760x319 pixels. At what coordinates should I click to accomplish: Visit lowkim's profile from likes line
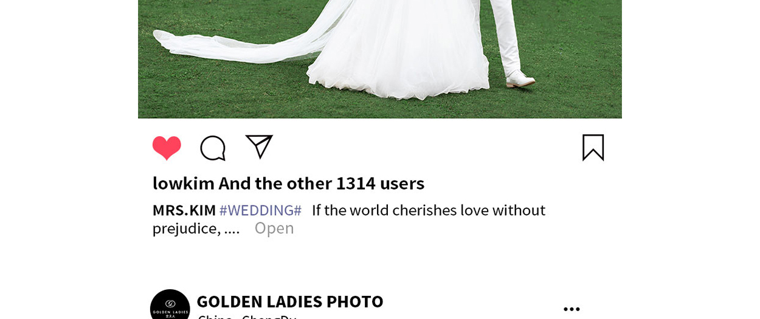click(x=184, y=183)
